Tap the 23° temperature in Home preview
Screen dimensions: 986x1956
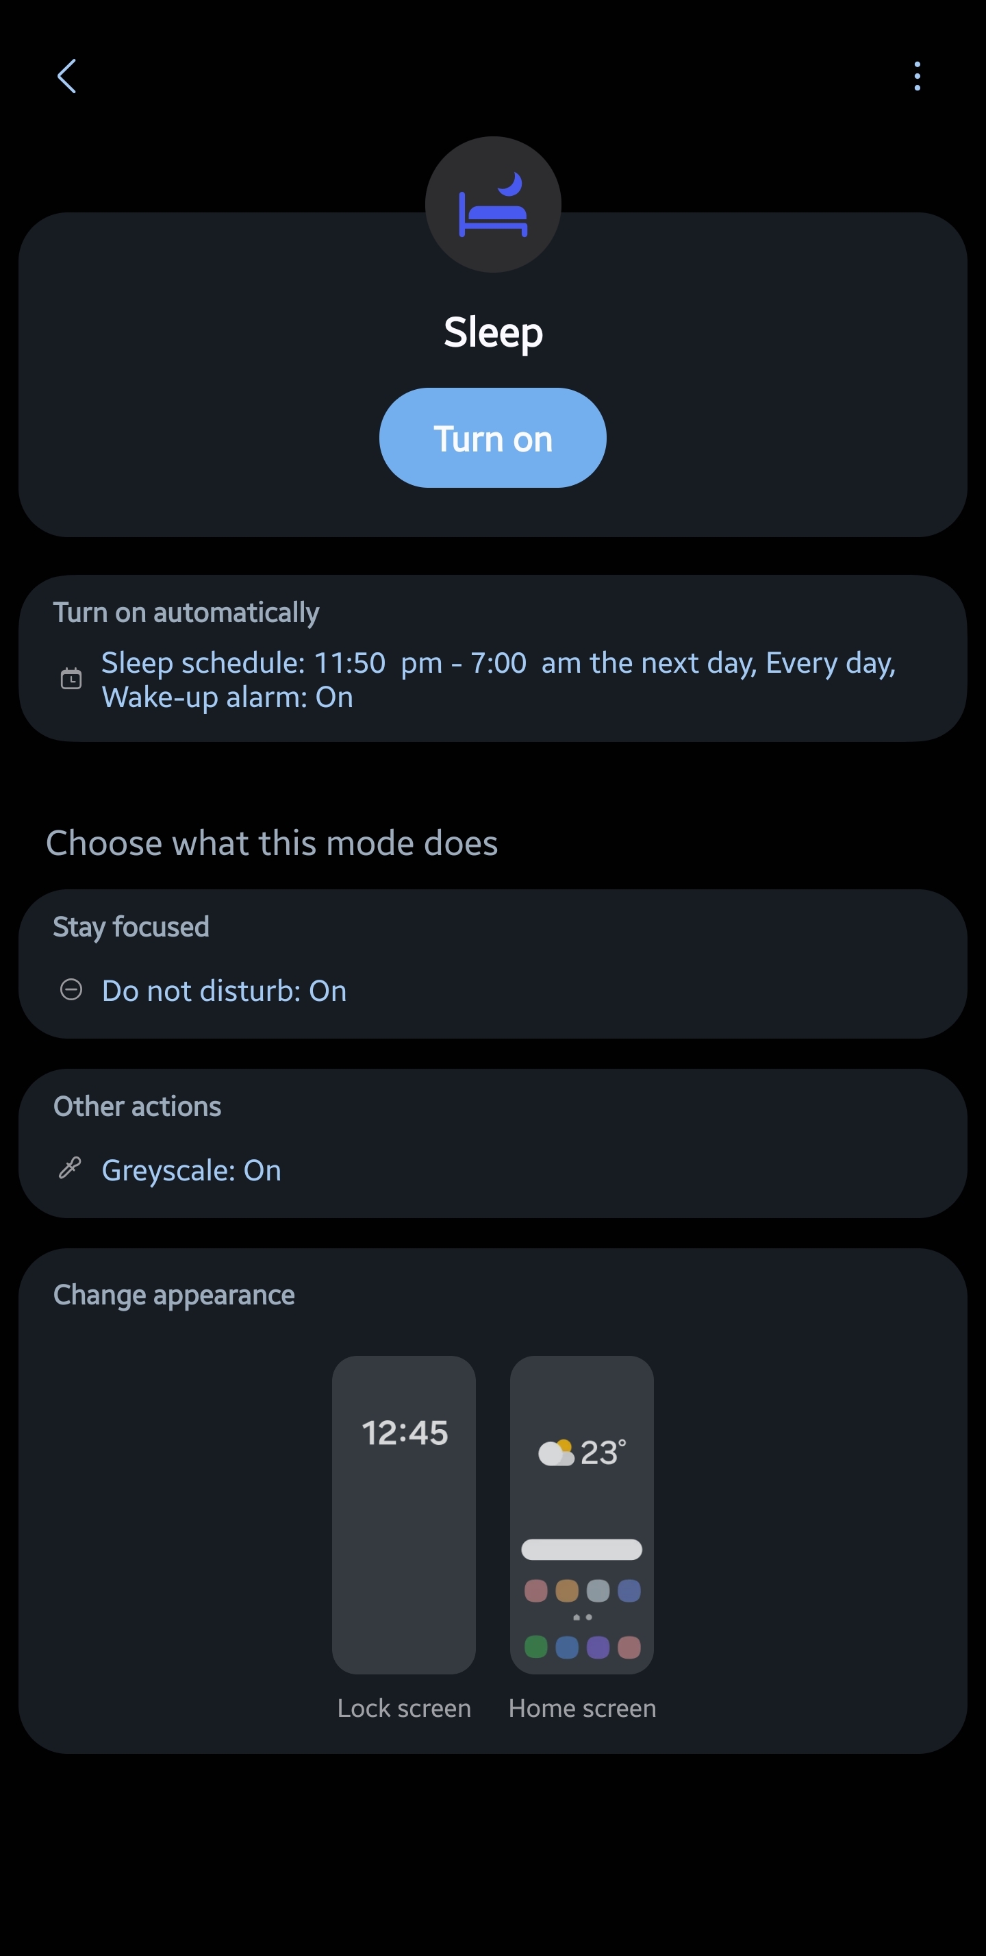[603, 1452]
